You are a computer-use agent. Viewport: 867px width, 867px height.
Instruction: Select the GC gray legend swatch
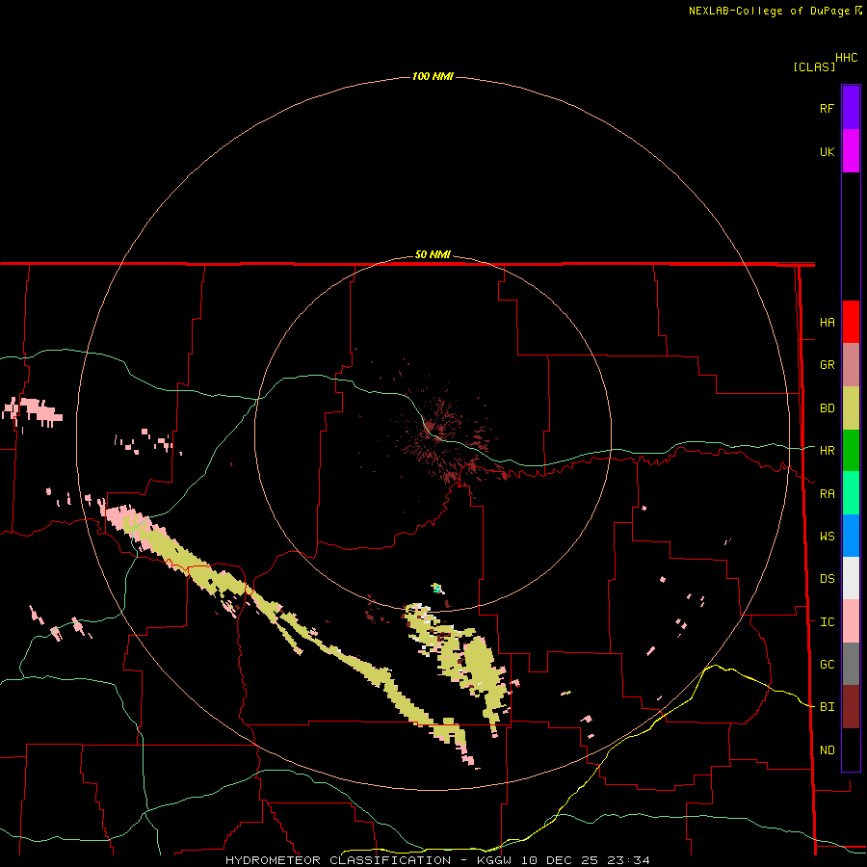coord(851,664)
